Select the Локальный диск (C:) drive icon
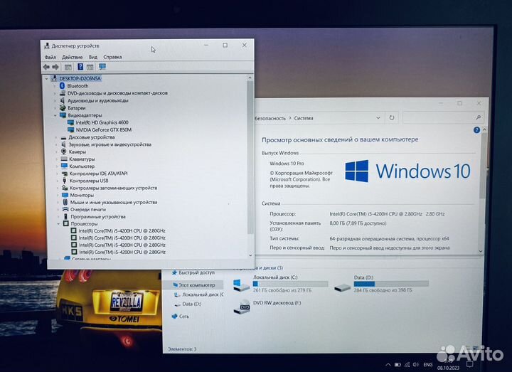 coord(241,285)
